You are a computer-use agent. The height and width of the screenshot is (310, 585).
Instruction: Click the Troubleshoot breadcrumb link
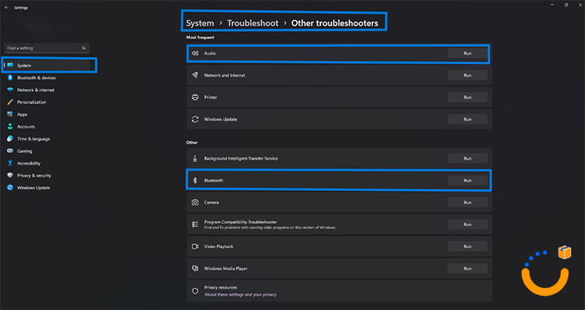252,23
